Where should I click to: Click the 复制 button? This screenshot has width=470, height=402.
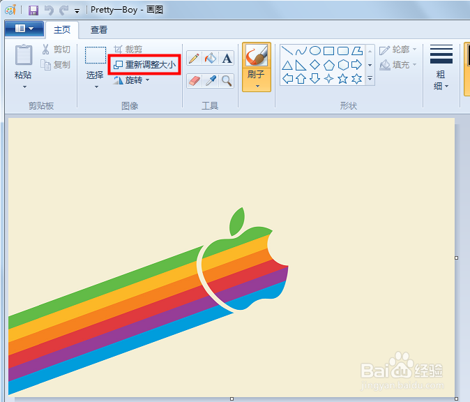tap(56, 65)
